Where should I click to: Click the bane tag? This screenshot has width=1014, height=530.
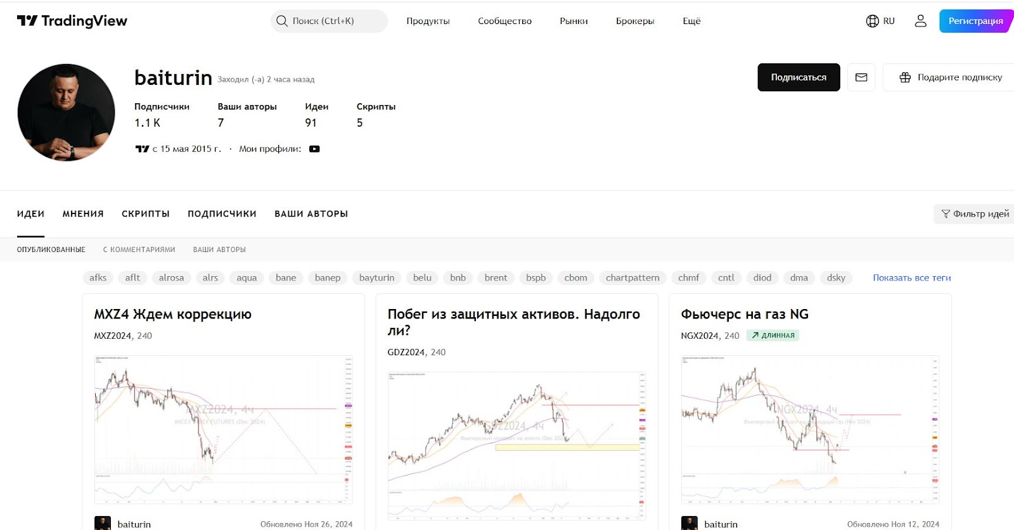(286, 277)
